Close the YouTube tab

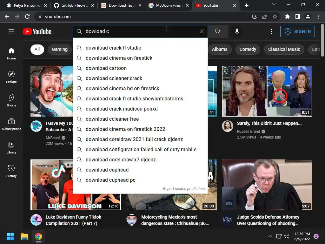(235, 5)
